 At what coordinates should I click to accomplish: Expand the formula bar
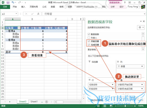(x=145, y=14)
